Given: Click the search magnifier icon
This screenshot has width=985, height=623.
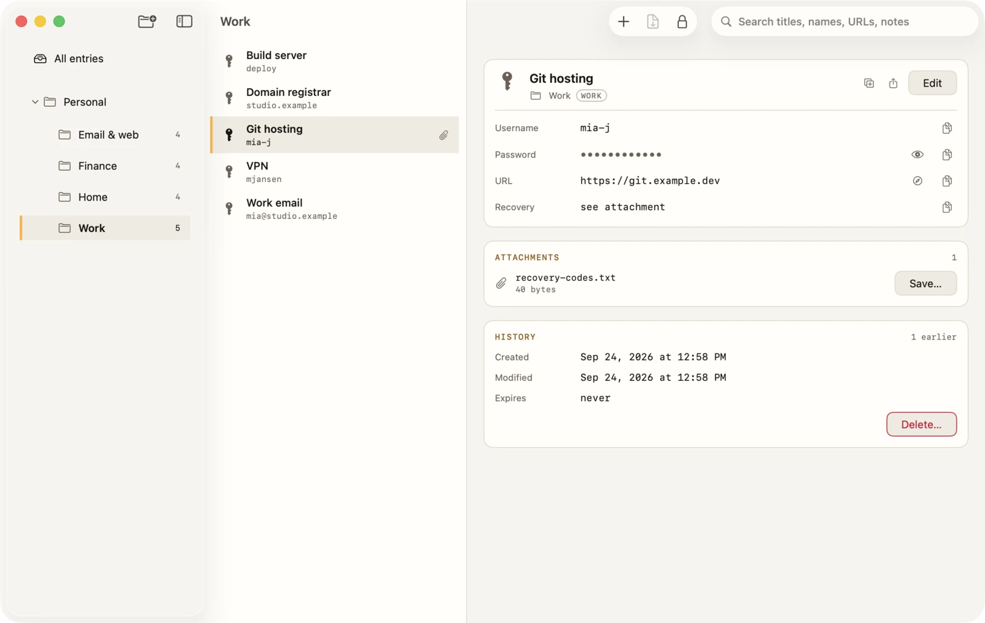Looking at the screenshot, I should pyautogui.click(x=726, y=22).
